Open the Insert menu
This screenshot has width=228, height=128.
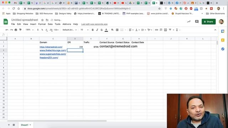(x=33, y=24)
